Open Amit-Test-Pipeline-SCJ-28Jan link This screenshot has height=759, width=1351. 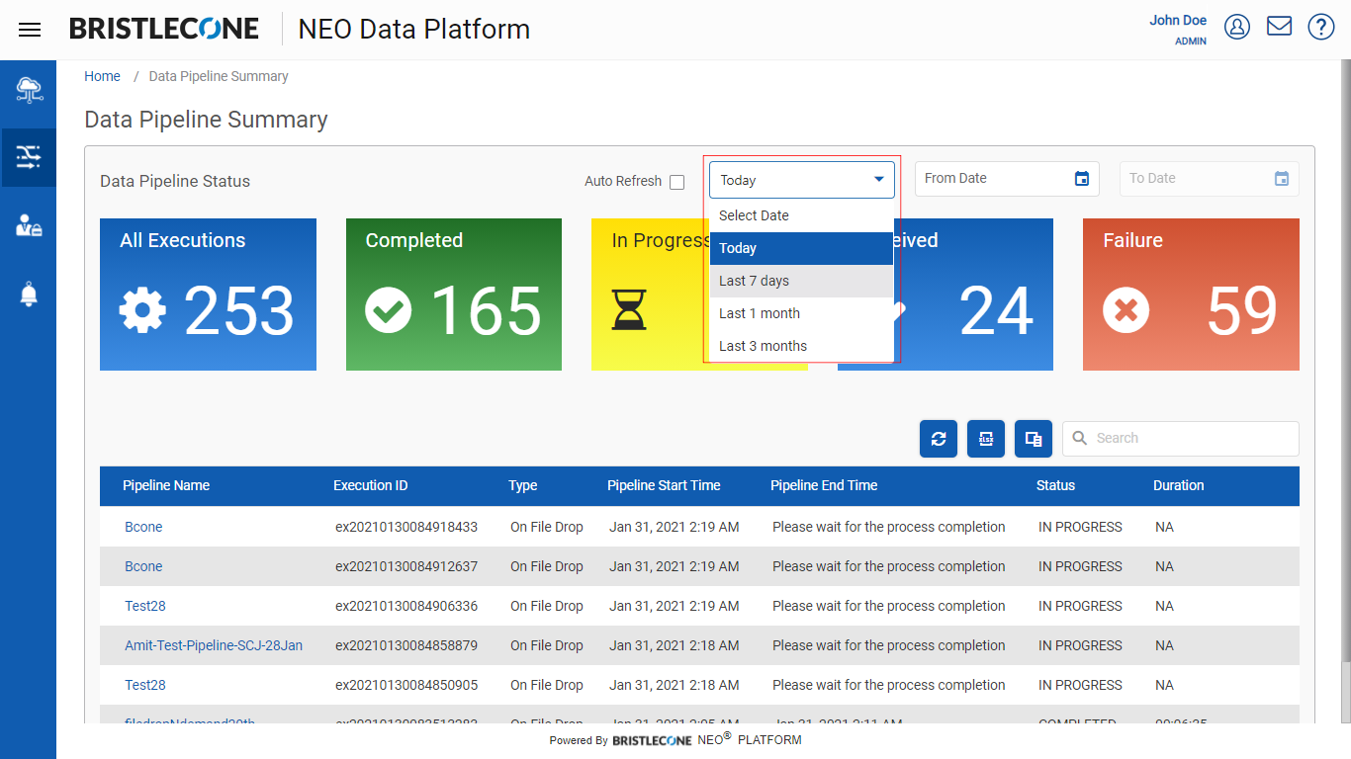214,645
